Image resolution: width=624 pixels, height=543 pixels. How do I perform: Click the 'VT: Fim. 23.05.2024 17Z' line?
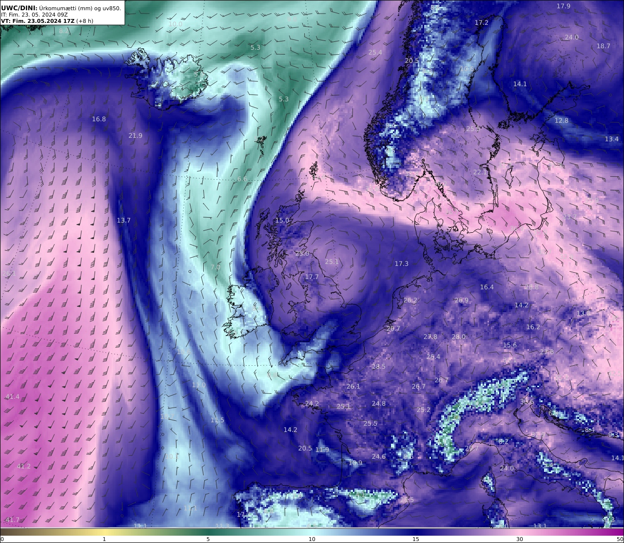pyautogui.click(x=38, y=21)
